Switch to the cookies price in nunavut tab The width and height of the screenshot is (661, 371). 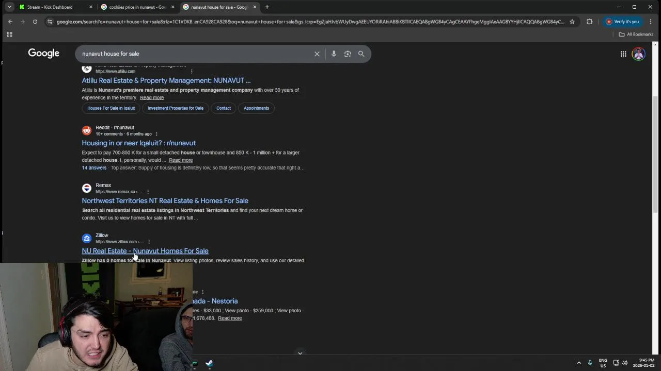click(x=137, y=7)
